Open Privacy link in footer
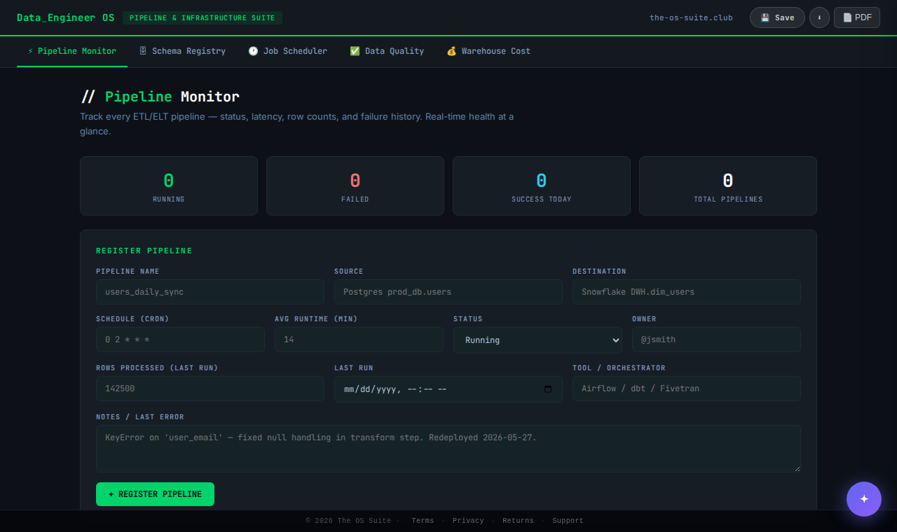The image size is (897, 532). point(468,521)
